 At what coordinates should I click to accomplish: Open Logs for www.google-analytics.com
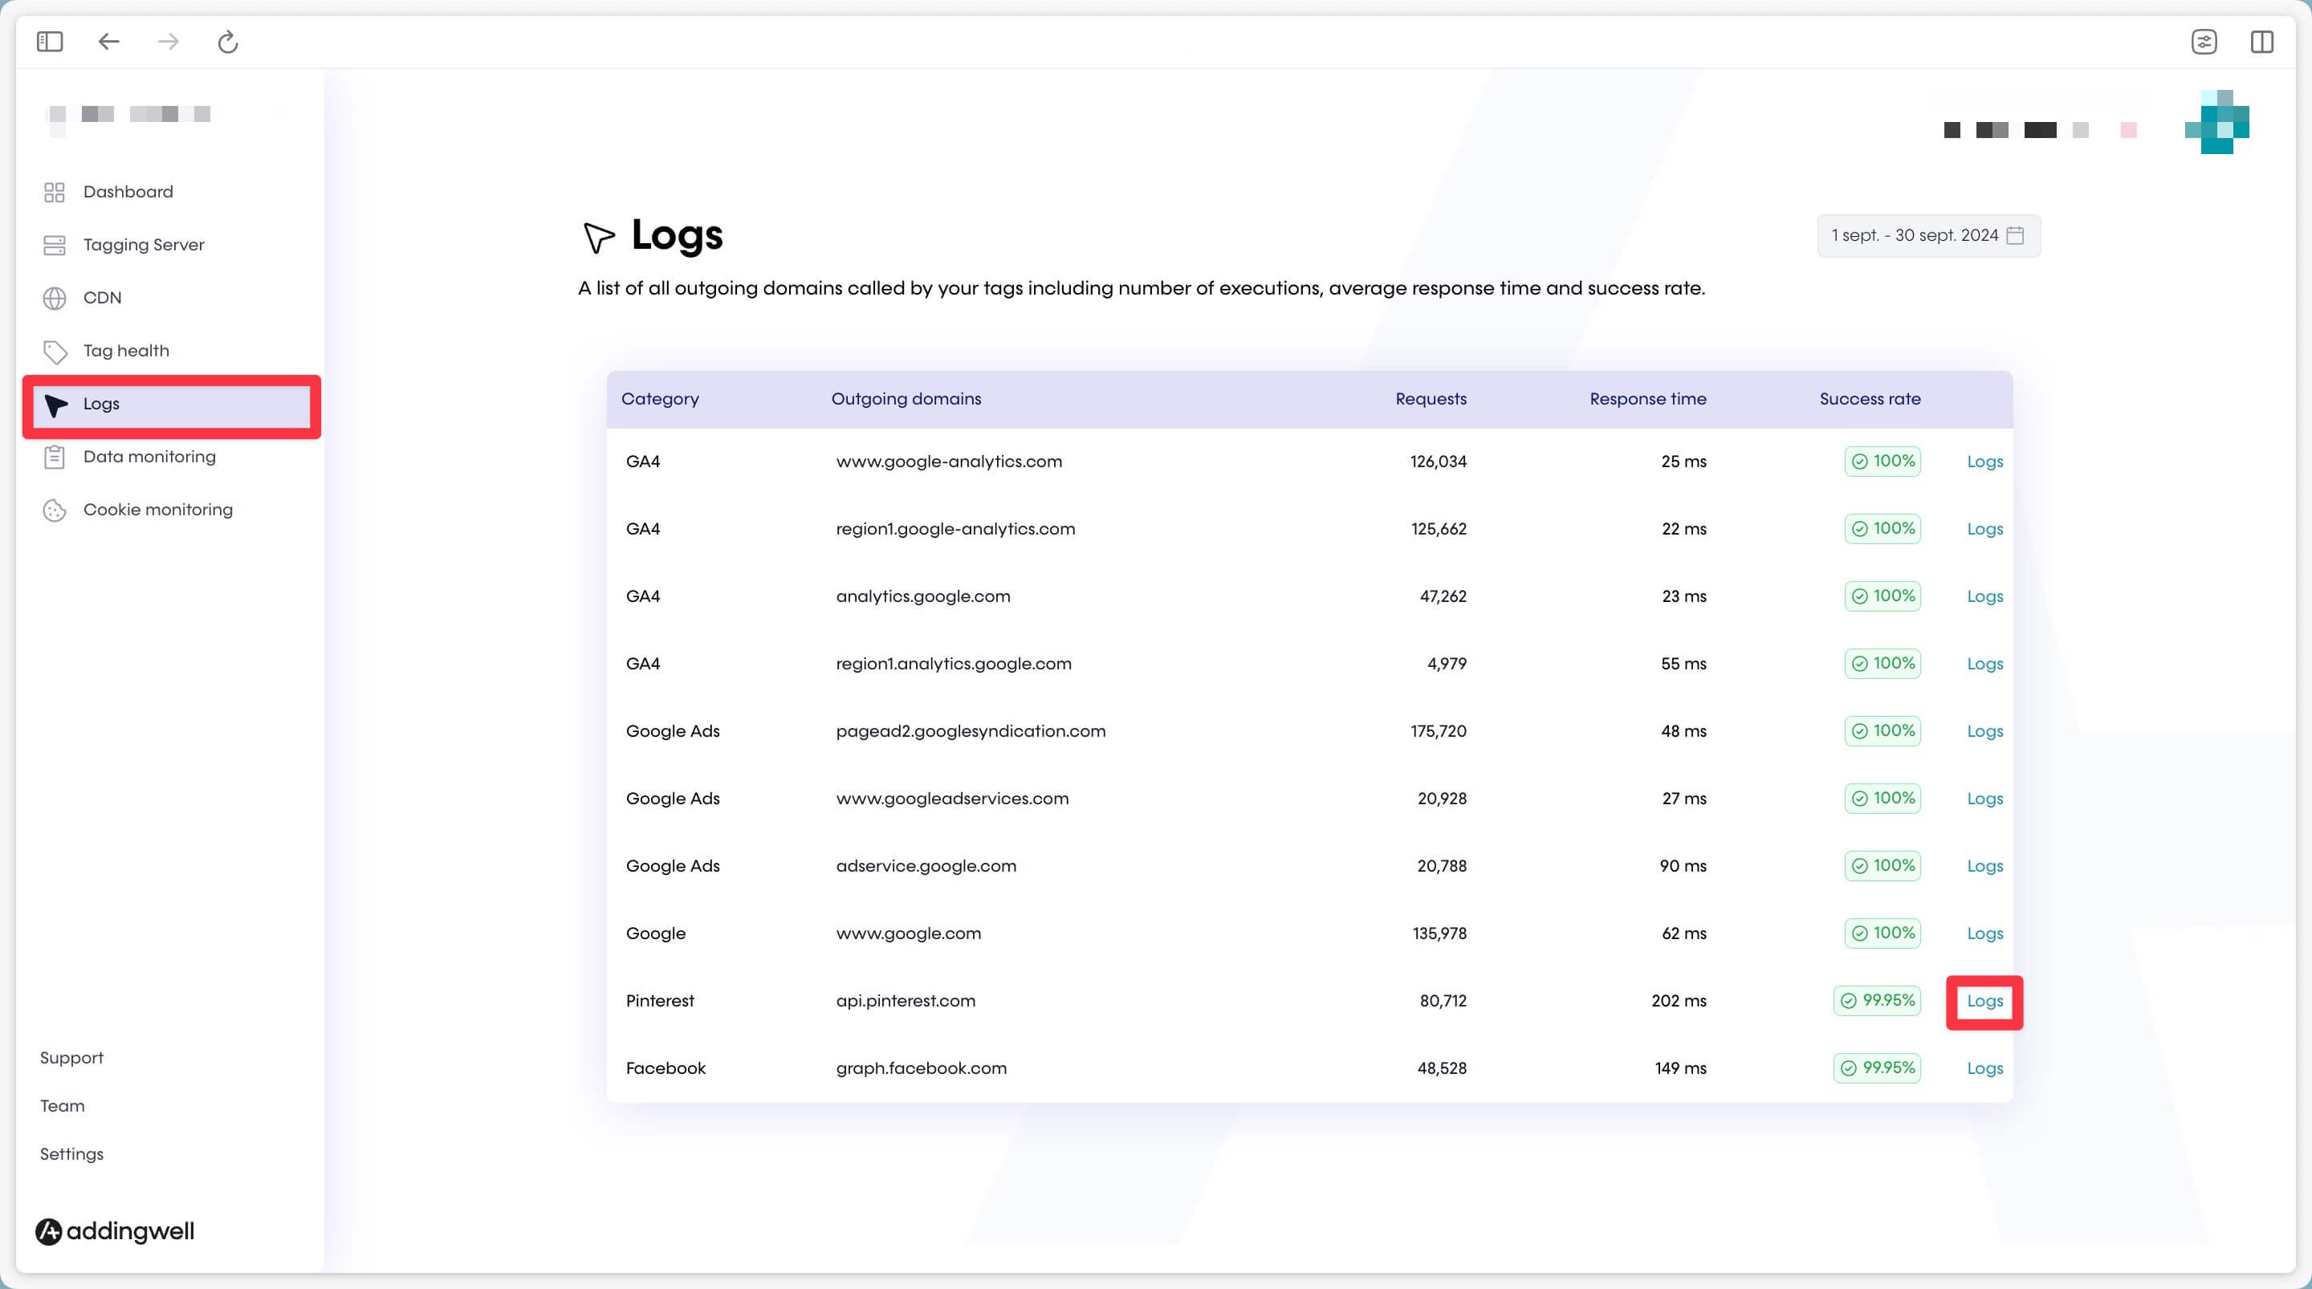(1984, 462)
